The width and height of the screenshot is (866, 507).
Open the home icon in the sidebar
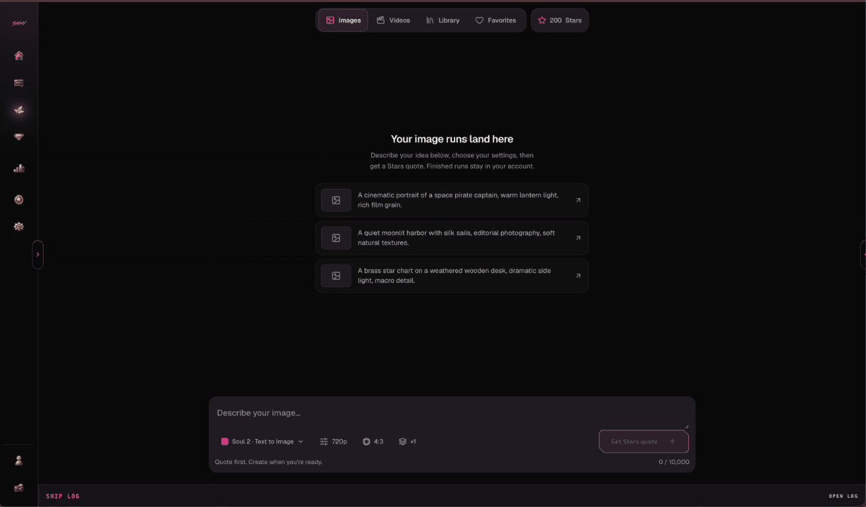(18, 56)
